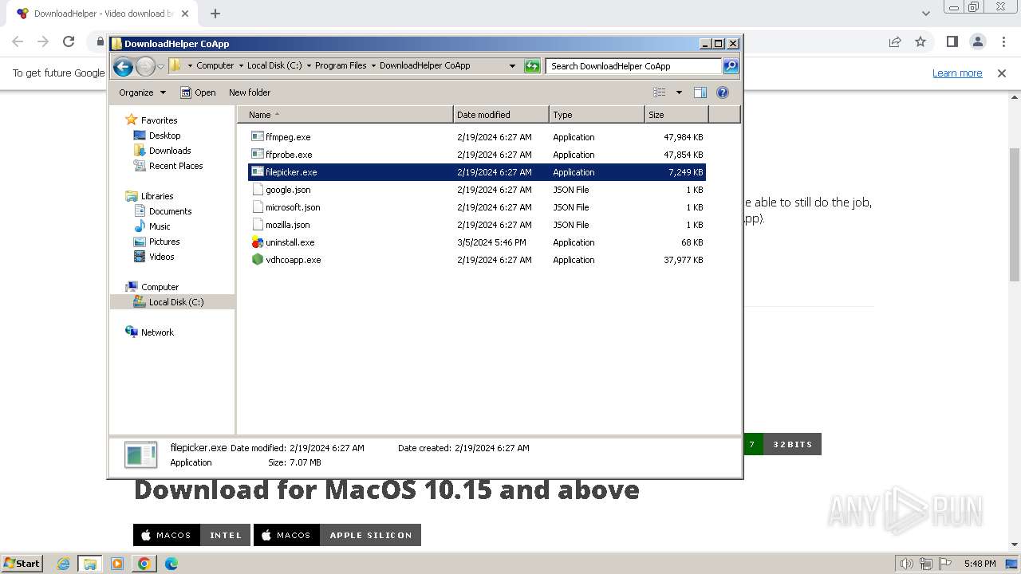Sort by Size column header
Screen dimensions: 1021x574
pyautogui.click(x=676, y=115)
